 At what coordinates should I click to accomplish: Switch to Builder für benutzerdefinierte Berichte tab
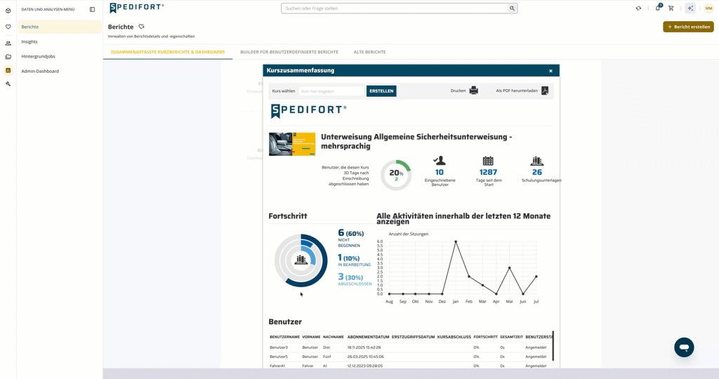[289, 52]
